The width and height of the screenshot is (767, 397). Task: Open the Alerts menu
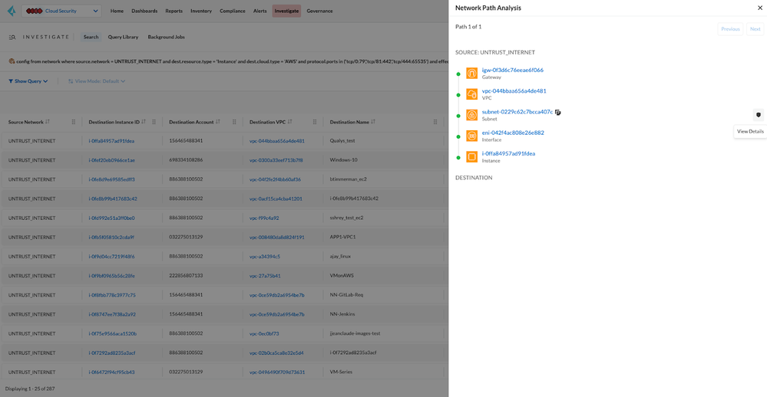(x=260, y=11)
